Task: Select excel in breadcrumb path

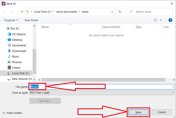Action: pos(85,12)
